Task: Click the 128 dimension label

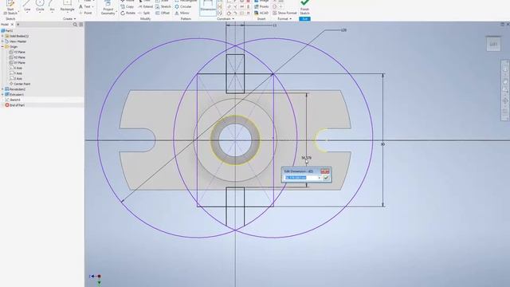Action: click(x=343, y=30)
